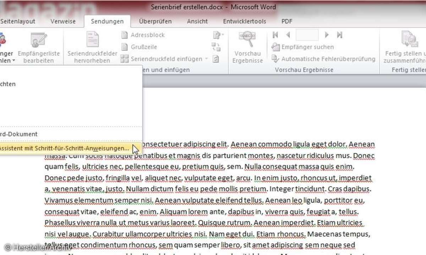Switch to the Seitenlayout tab
Image resolution: width=426 pixels, height=255 pixels.
(x=18, y=21)
